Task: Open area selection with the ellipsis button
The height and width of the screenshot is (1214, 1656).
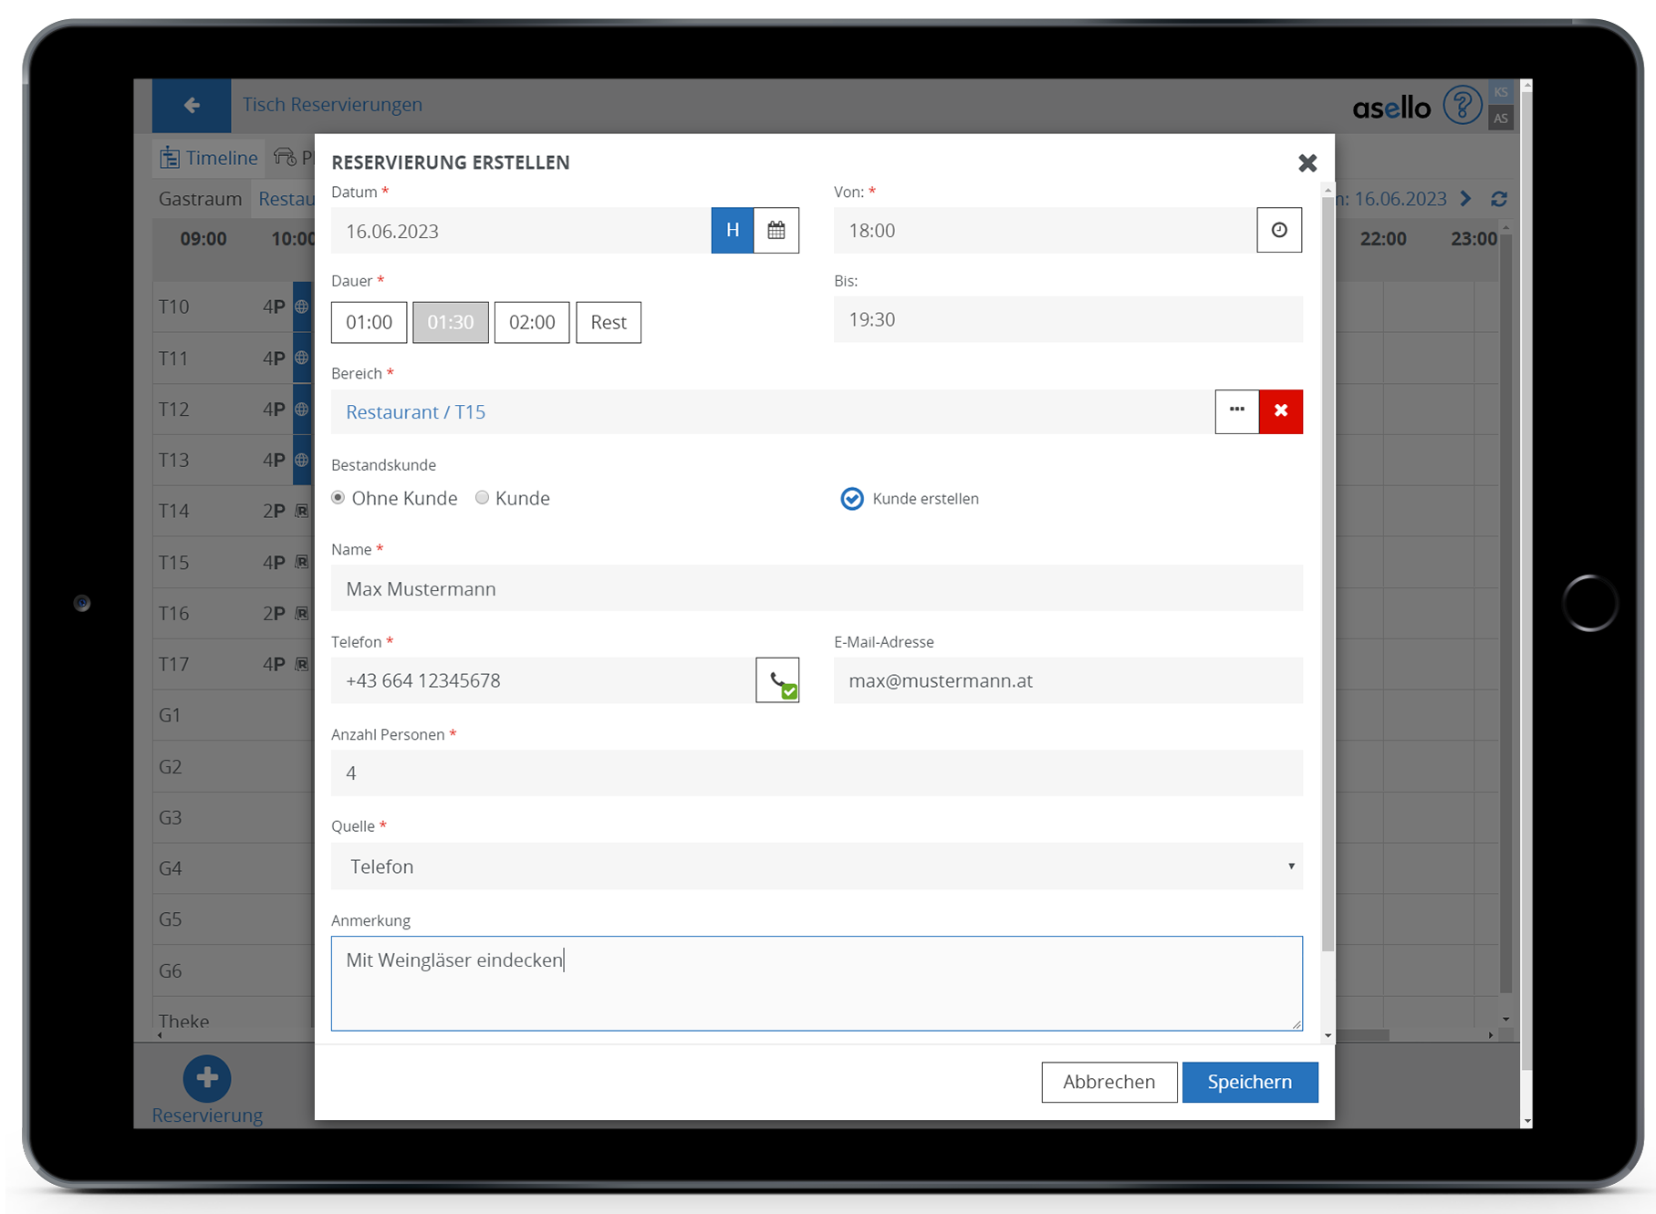Action: (1236, 411)
